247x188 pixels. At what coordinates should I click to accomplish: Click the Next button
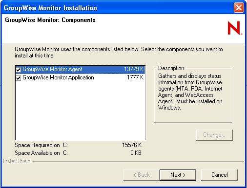(x=178, y=175)
